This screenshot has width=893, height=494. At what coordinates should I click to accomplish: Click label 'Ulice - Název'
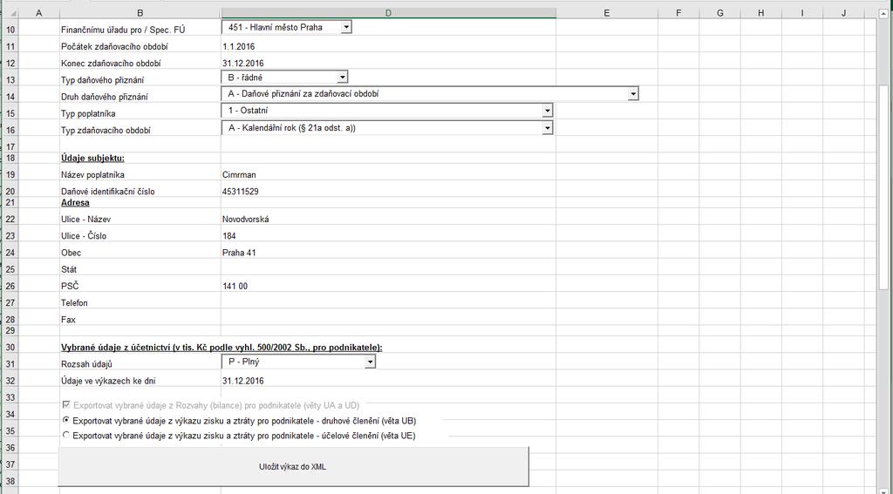86,219
